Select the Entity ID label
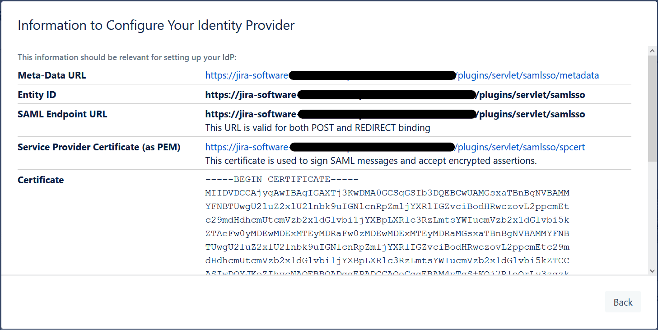The height and width of the screenshot is (330, 658). [37, 94]
